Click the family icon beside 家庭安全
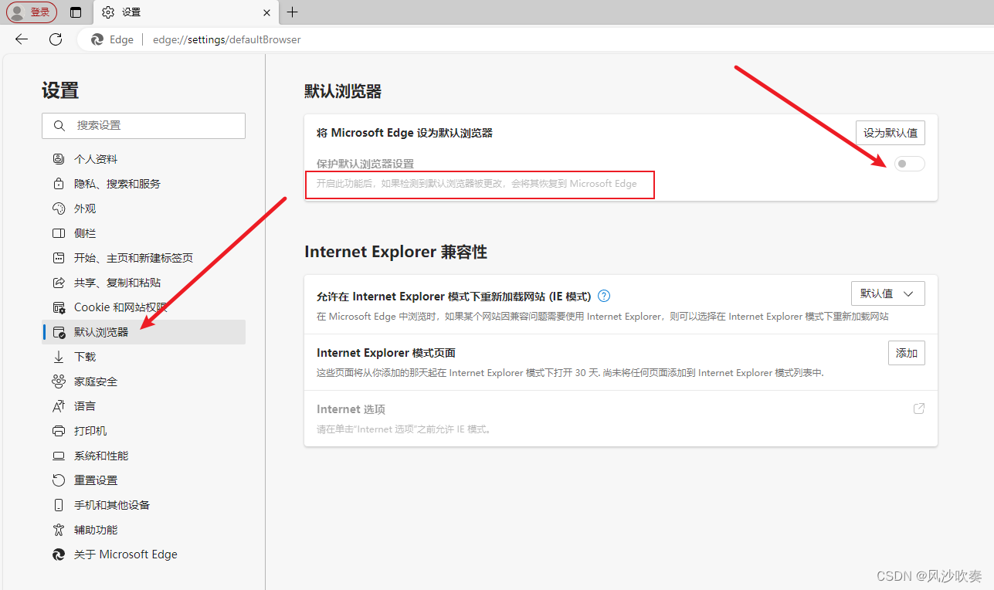This screenshot has height=590, width=994. (59, 381)
